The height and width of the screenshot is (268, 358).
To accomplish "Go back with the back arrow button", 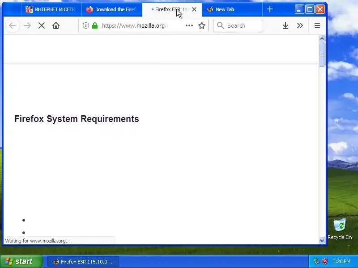I will pos(13,25).
